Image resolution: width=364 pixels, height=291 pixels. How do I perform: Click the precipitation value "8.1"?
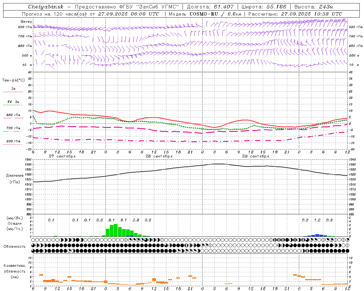(111, 220)
